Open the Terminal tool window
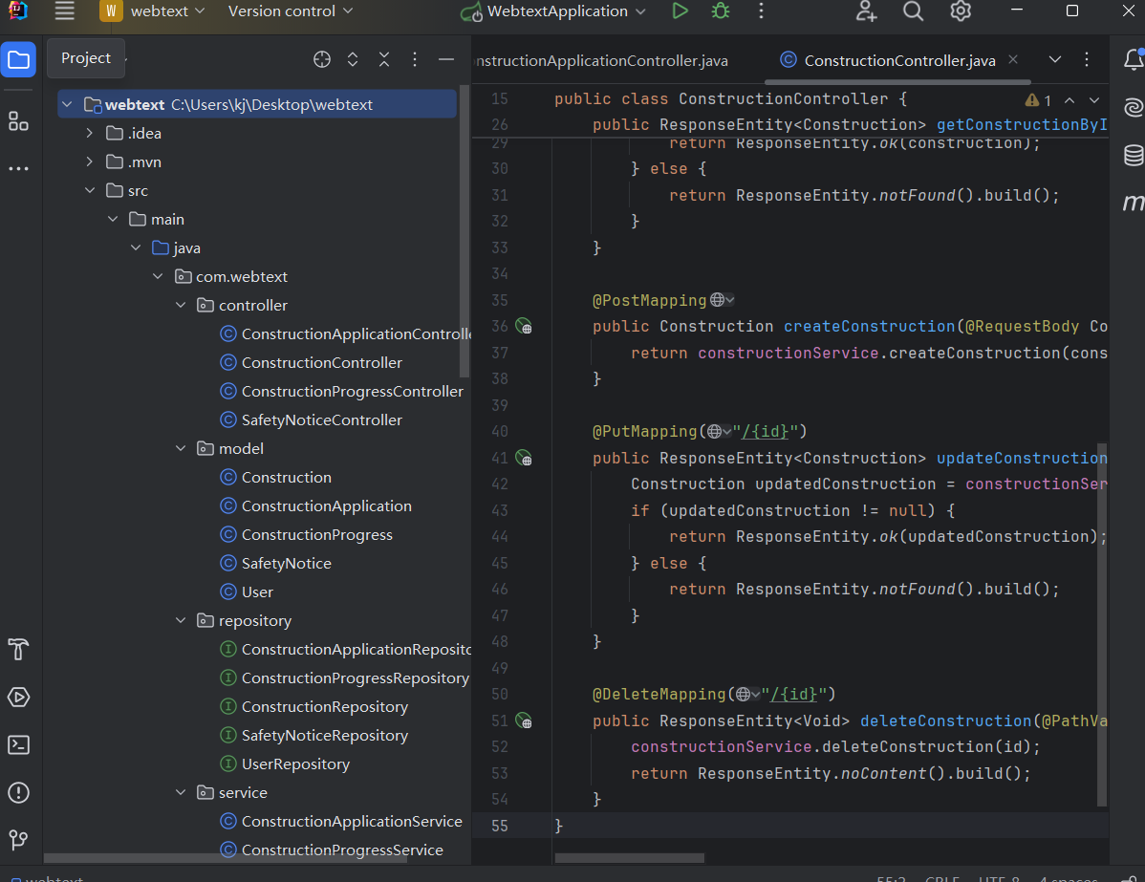The image size is (1145, 882). (18, 744)
